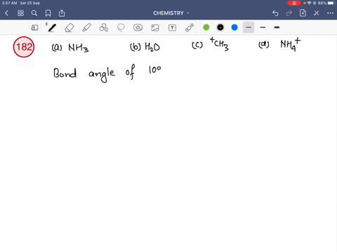Open the share/export menu
This screenshot has width=337, height=252.
coord(62,13)
